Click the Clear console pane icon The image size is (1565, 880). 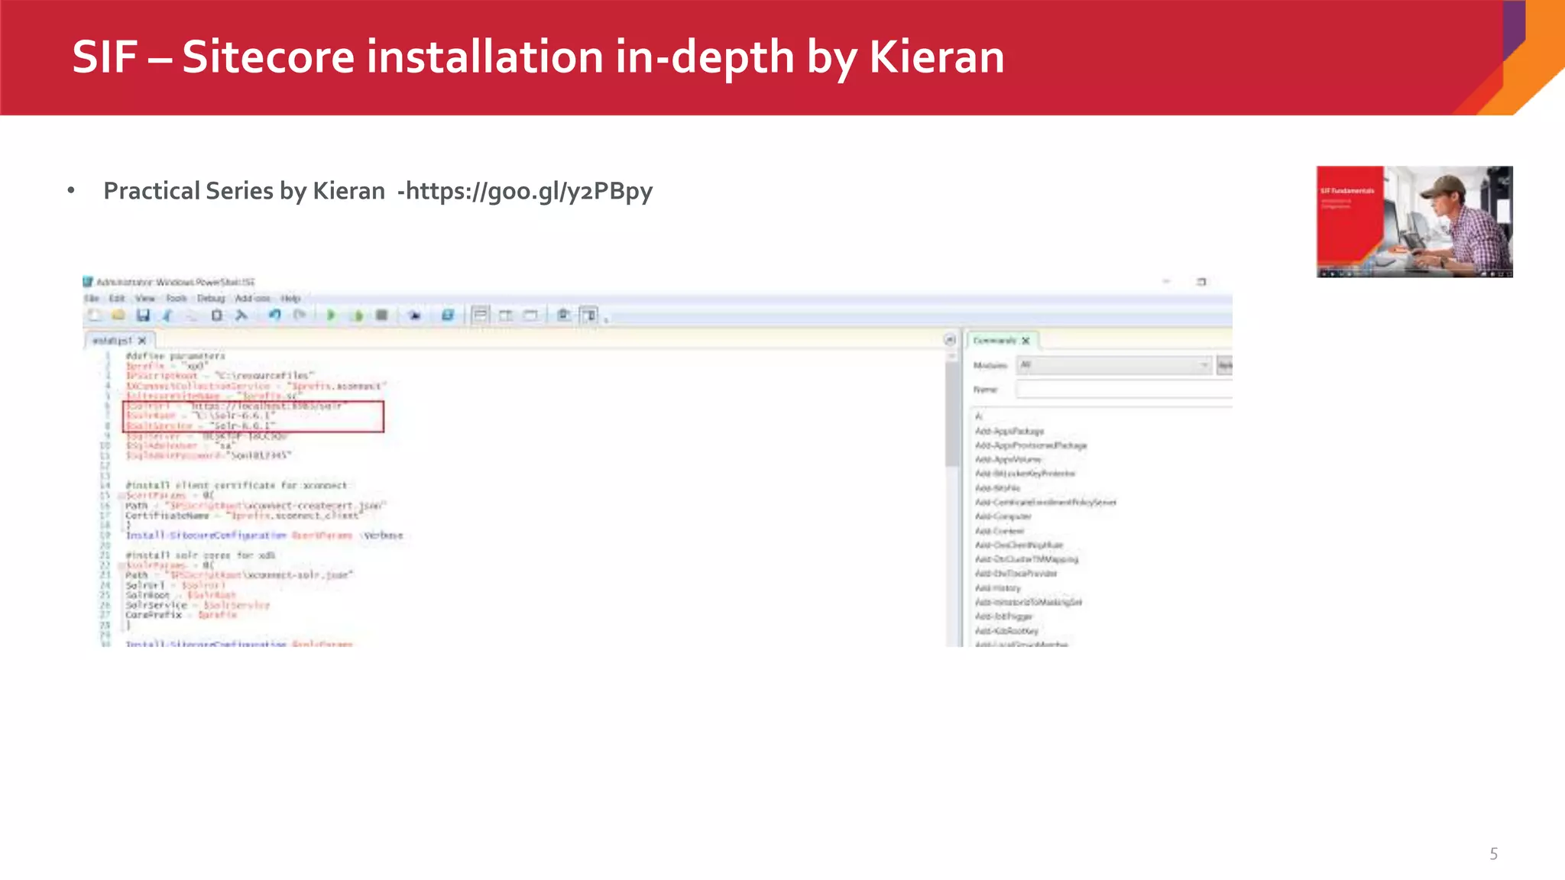[241, 315]
